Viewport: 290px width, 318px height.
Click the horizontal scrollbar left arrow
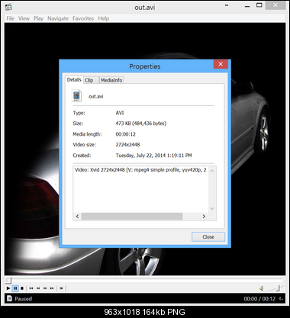coord(77,216)
